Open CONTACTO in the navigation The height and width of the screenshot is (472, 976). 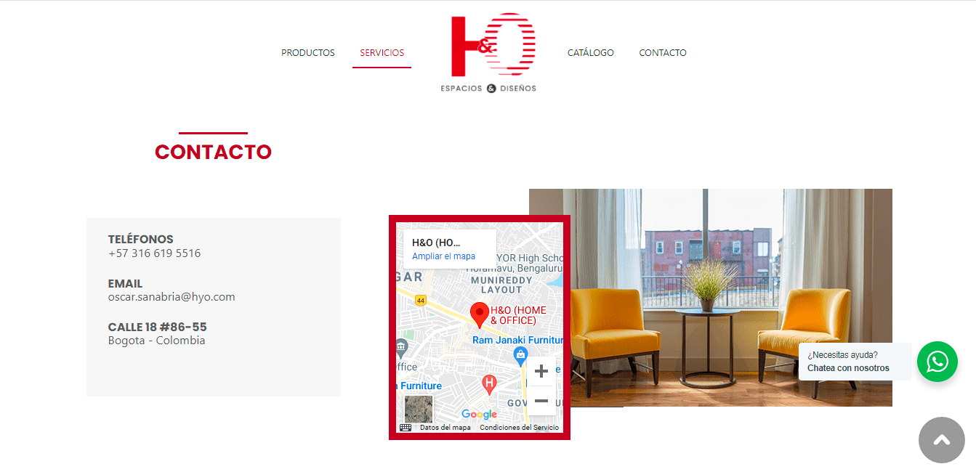coord(663,53)
